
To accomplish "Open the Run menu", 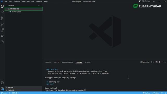I will [x=33, y=2].
